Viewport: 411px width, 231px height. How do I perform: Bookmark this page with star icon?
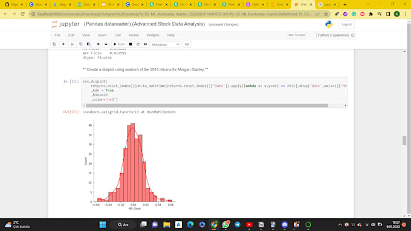[x=326, y=14]
